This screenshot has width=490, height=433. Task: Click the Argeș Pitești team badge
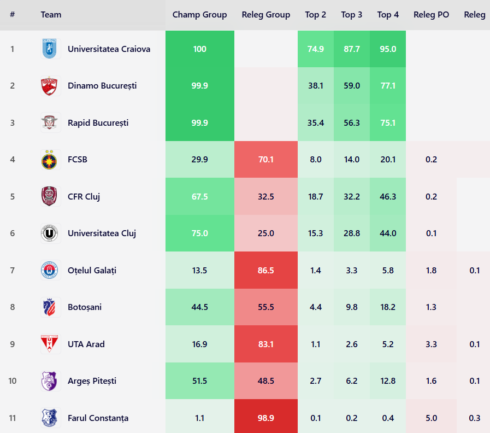(50, 381)
